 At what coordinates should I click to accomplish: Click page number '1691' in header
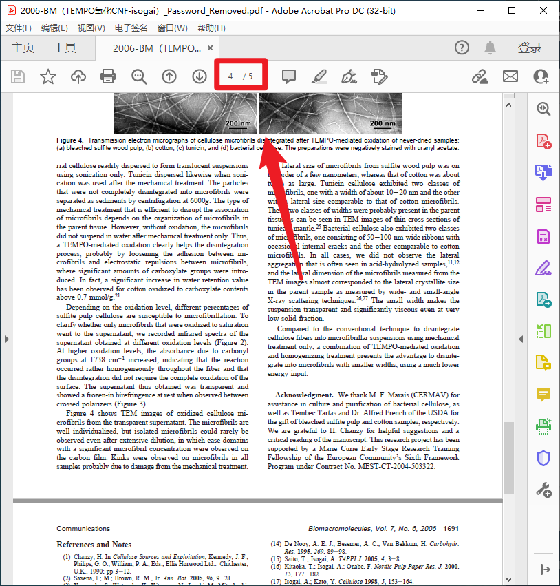(451, 528)
